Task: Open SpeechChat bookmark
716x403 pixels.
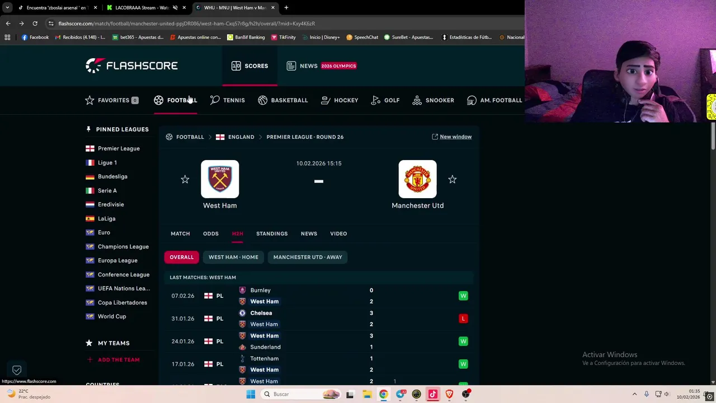Action: (x=362, y=38)
